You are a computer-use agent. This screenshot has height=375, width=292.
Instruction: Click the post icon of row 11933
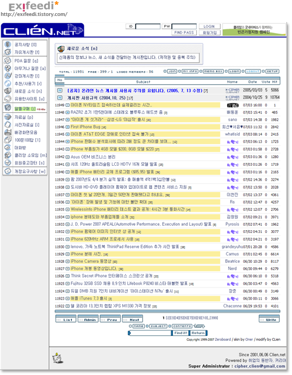click(x=68, y=225)
